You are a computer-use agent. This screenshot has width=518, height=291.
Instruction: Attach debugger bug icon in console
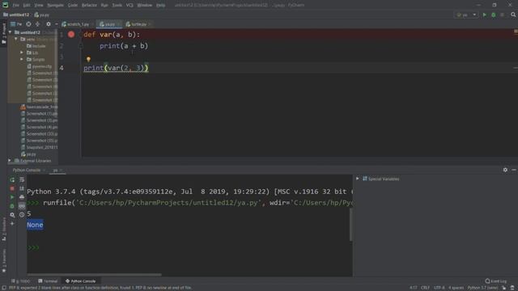tap(12, 206)
